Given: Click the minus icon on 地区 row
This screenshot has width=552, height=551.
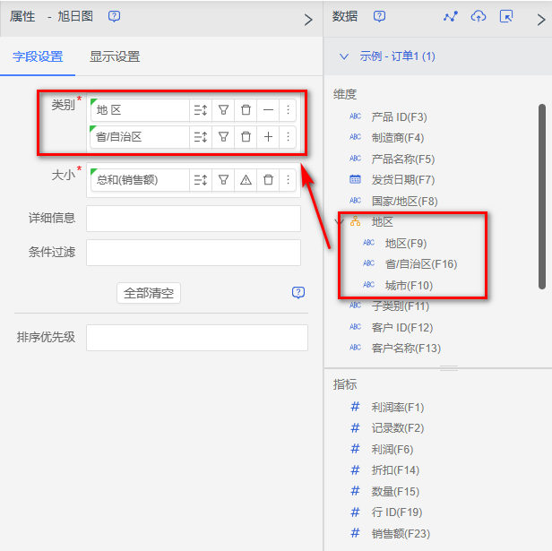Looking at the screenshot, I should [x=268, y=110].
